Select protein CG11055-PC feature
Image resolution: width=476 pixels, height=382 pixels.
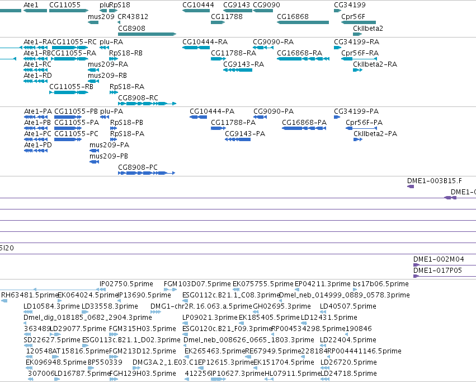coord(68,140)
